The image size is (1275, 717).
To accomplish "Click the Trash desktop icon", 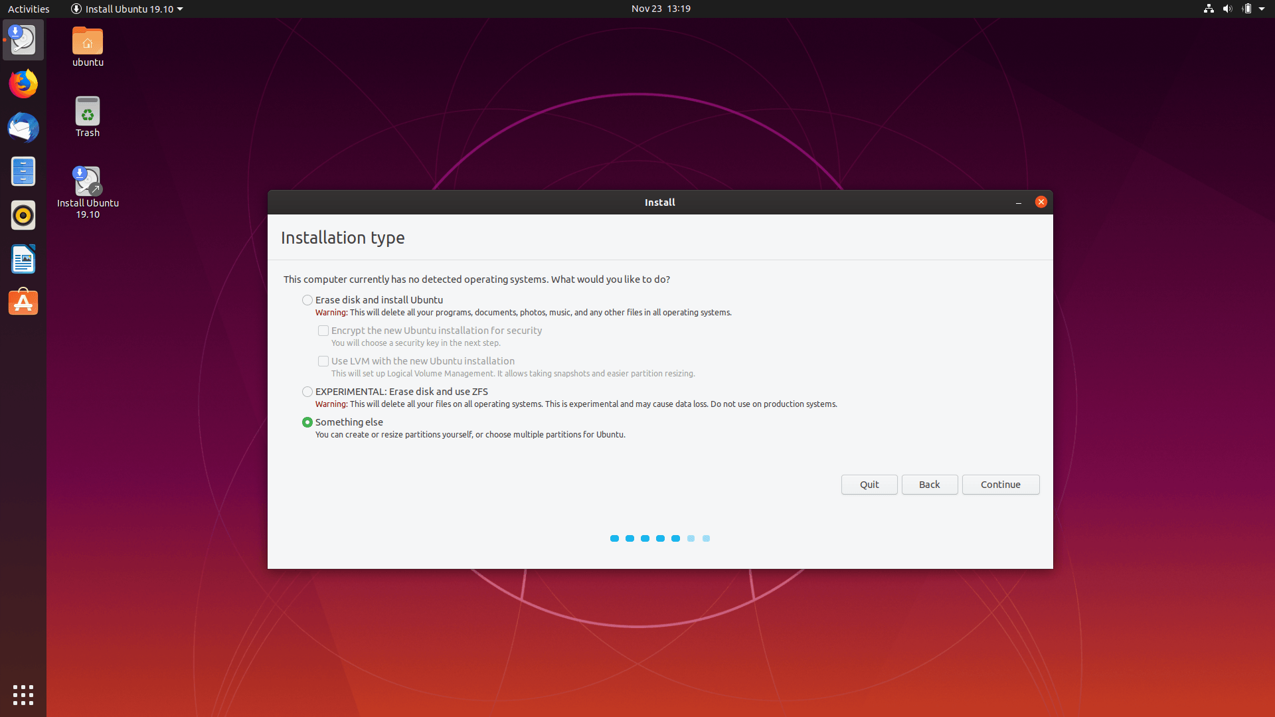I will (88, 117).
